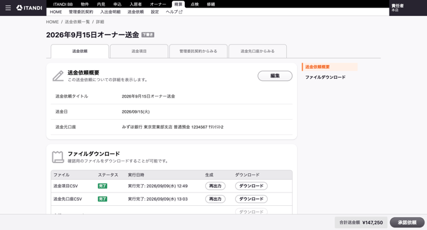Click the 送金項目CSV file name
The width and height of the screenshot is (427, 230).
66,186
